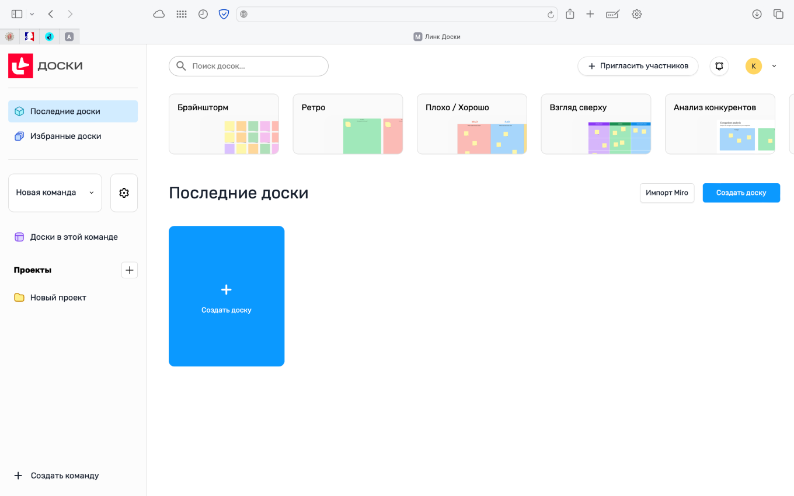The width and height of the screenshot is (794, 496).
Task: Select the Линк Доски browser tab
Action: coord(437,36)
